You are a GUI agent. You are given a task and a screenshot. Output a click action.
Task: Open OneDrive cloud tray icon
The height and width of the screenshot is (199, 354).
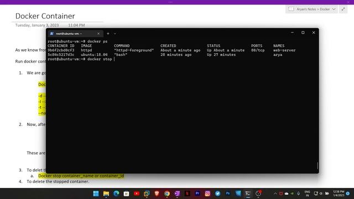[x=287, y=193]
